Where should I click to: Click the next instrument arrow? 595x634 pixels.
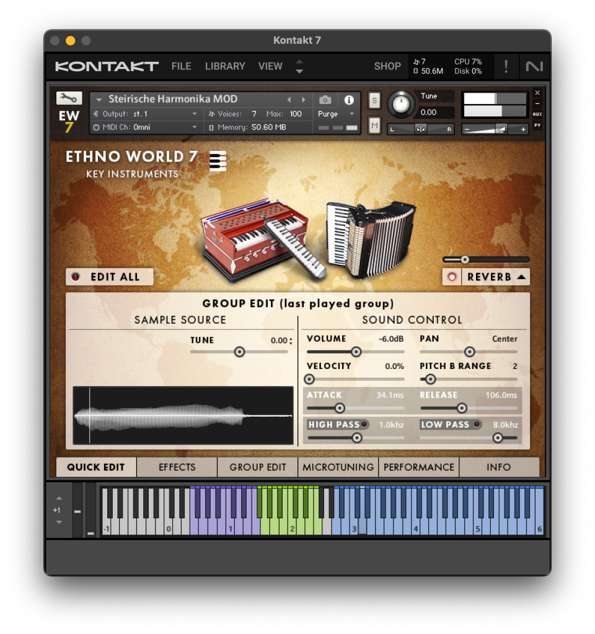click(304, 100)
